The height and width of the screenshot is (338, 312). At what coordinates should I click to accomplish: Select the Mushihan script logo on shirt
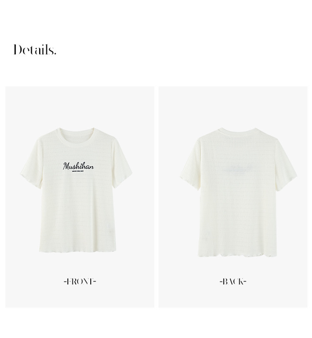78,166
